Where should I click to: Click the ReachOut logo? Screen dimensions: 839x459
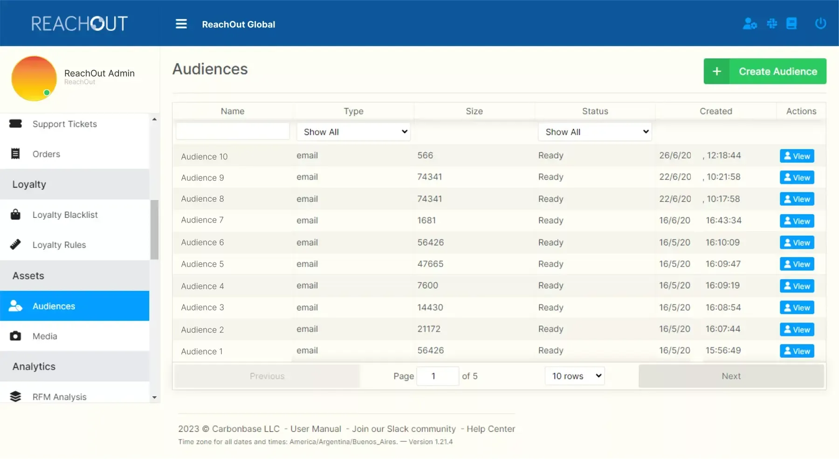(x=80, y=23)
